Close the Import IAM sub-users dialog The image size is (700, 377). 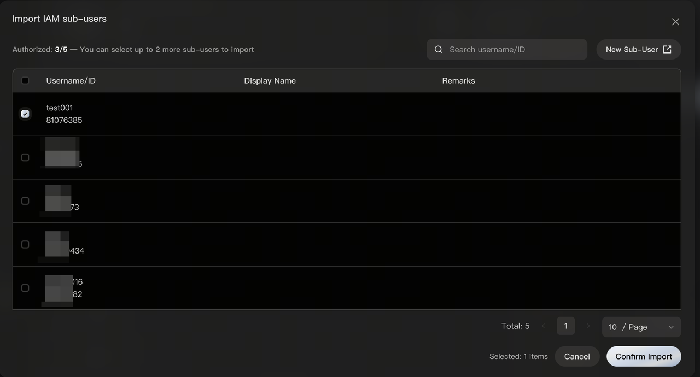[675, 22]
